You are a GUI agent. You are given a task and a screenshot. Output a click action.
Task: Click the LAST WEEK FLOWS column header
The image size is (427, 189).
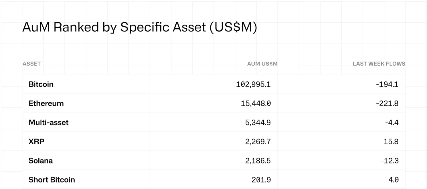[379, 64]
